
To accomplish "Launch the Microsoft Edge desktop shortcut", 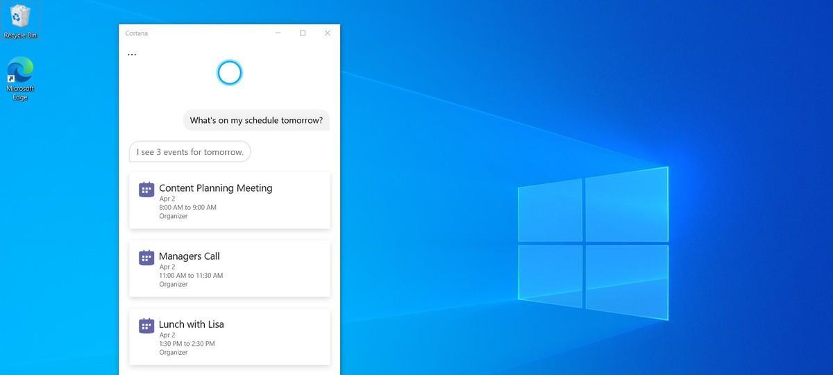I will 20,78.
